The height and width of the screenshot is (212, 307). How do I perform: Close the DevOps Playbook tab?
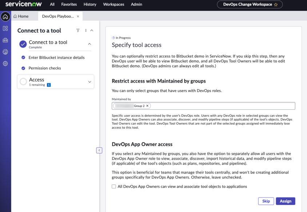78,17
